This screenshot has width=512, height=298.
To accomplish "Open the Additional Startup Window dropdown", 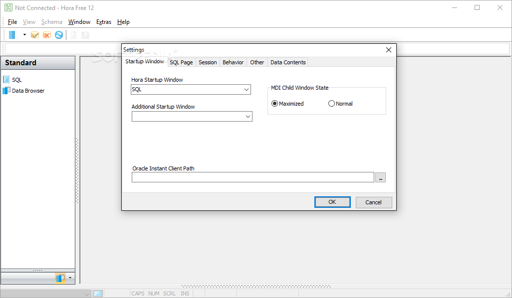I will (248, 117).
